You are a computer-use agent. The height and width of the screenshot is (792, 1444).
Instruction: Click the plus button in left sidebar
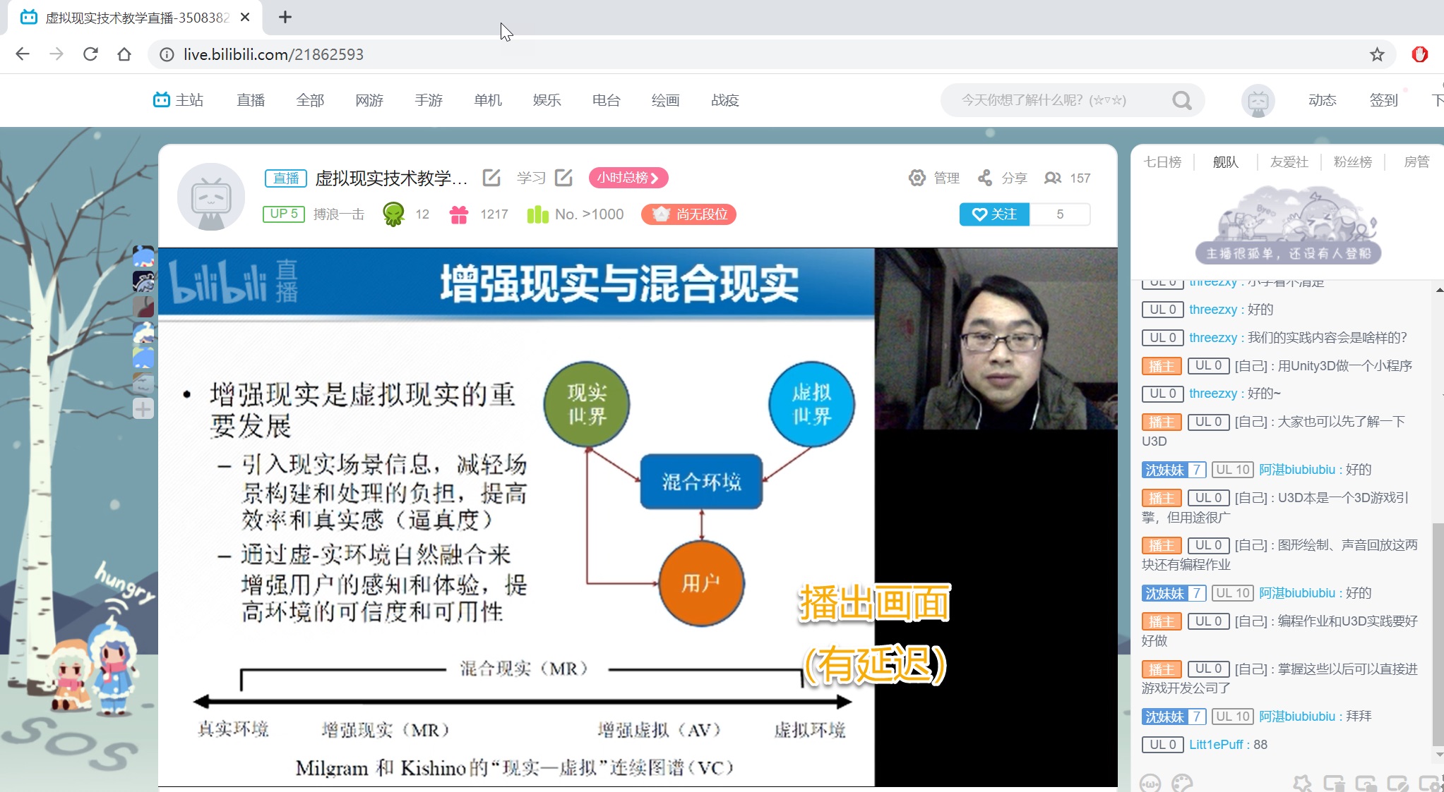tap(143, 409)
